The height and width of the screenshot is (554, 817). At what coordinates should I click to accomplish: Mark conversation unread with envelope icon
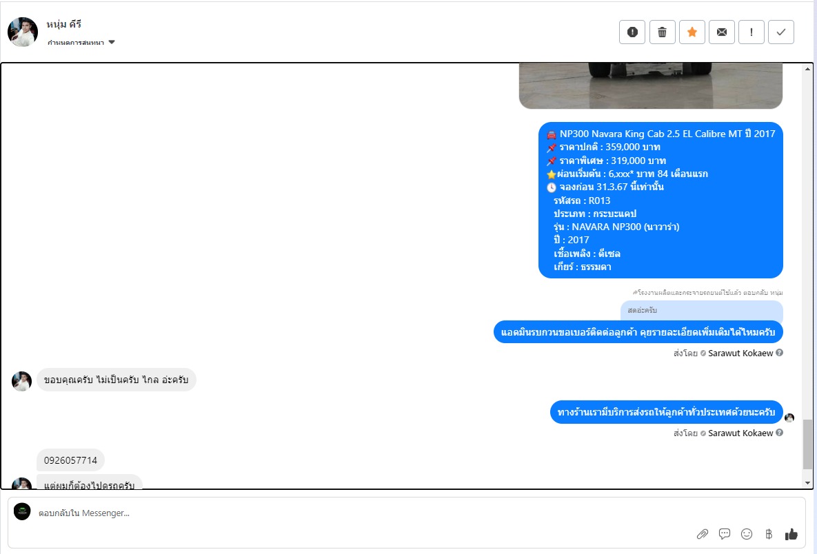point(722,32)
